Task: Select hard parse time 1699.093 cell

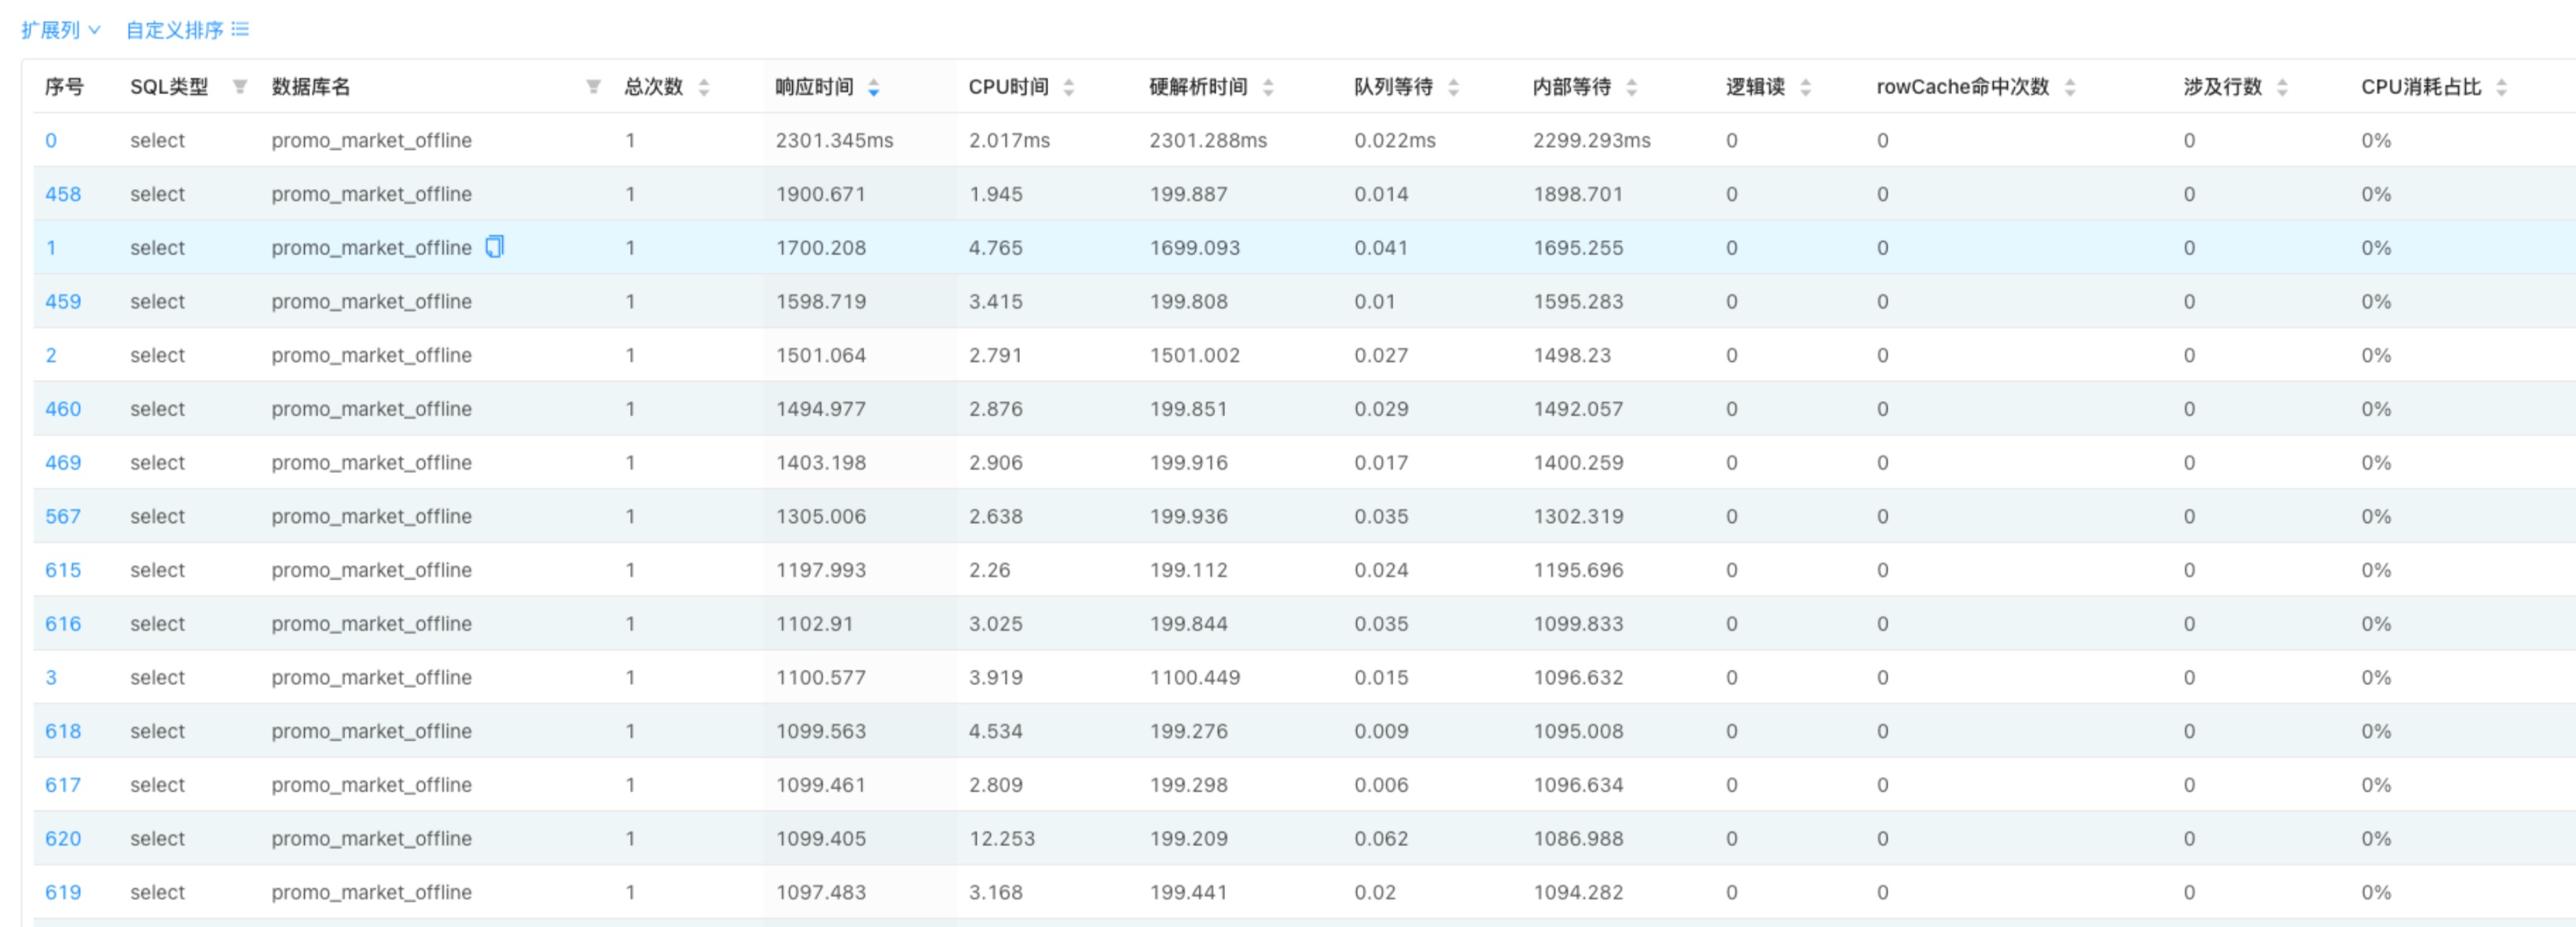Action: [x=1194, y=248]
